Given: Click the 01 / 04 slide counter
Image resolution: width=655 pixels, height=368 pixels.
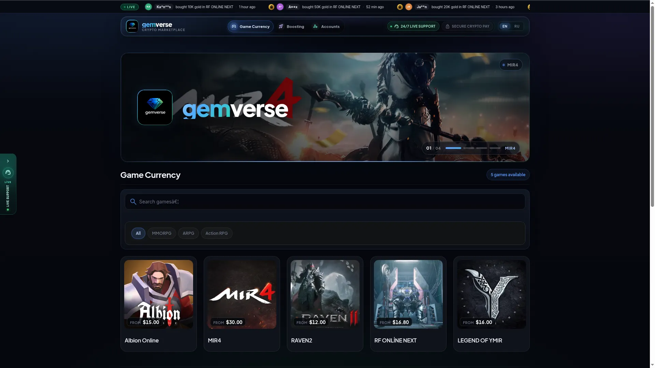Looking at the screenshot, I should pos(433,148).
